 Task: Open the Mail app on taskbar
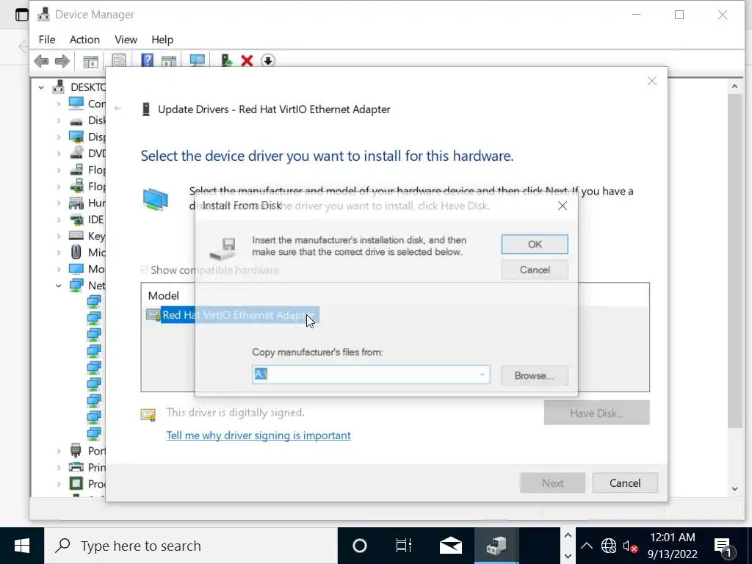pos(450,546)
